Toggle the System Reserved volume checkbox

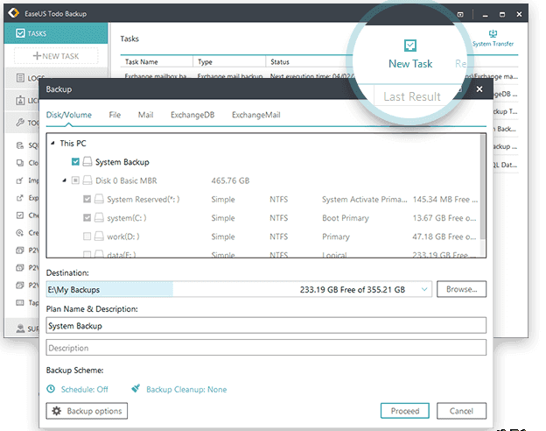pos(87,200)
